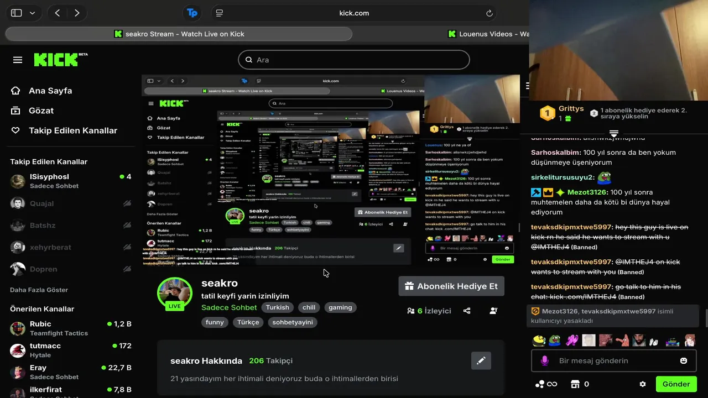Click the purple microphone icon in the chat box
This screenshot has width=708, height=398.
click(545, 360)
